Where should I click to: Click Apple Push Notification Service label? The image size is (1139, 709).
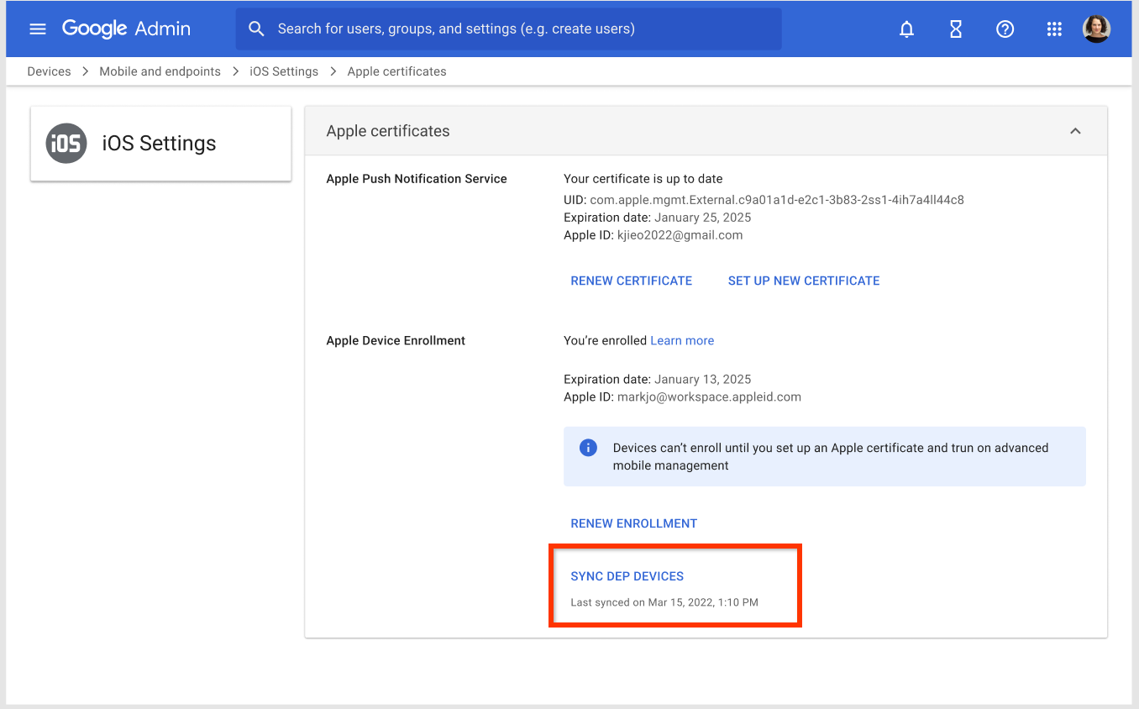[417, 179]
